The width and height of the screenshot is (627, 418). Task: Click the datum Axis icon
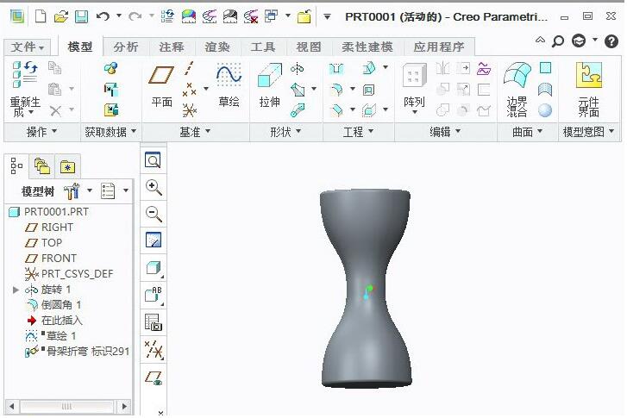189,68
